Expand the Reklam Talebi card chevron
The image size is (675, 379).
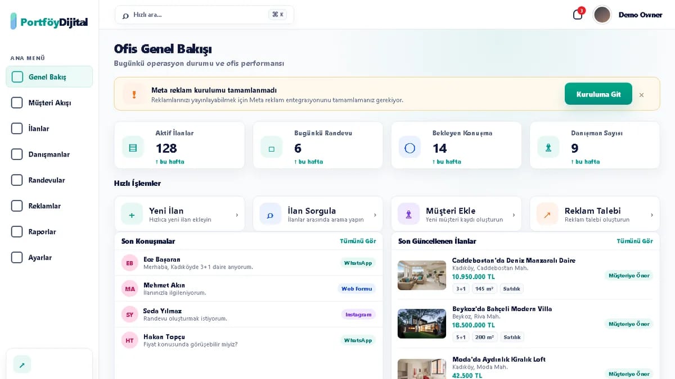(651, 215)
